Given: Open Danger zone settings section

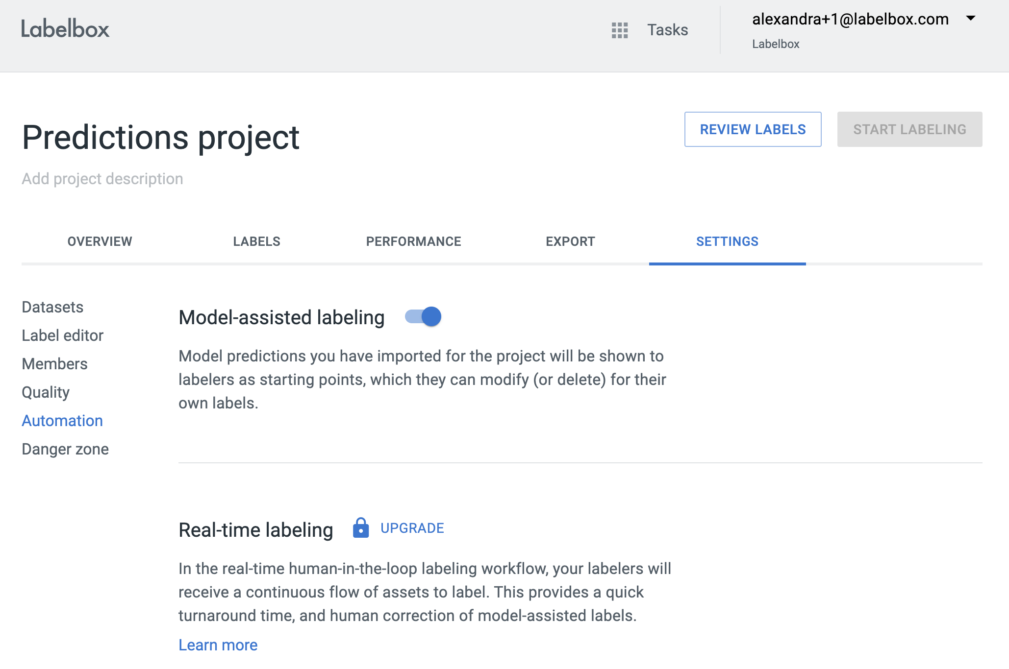Looking at the screenshot, I should [65, 449].
